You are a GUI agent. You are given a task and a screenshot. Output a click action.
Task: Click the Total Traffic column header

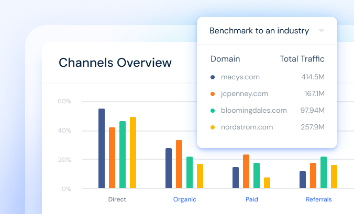pos(302,59)
